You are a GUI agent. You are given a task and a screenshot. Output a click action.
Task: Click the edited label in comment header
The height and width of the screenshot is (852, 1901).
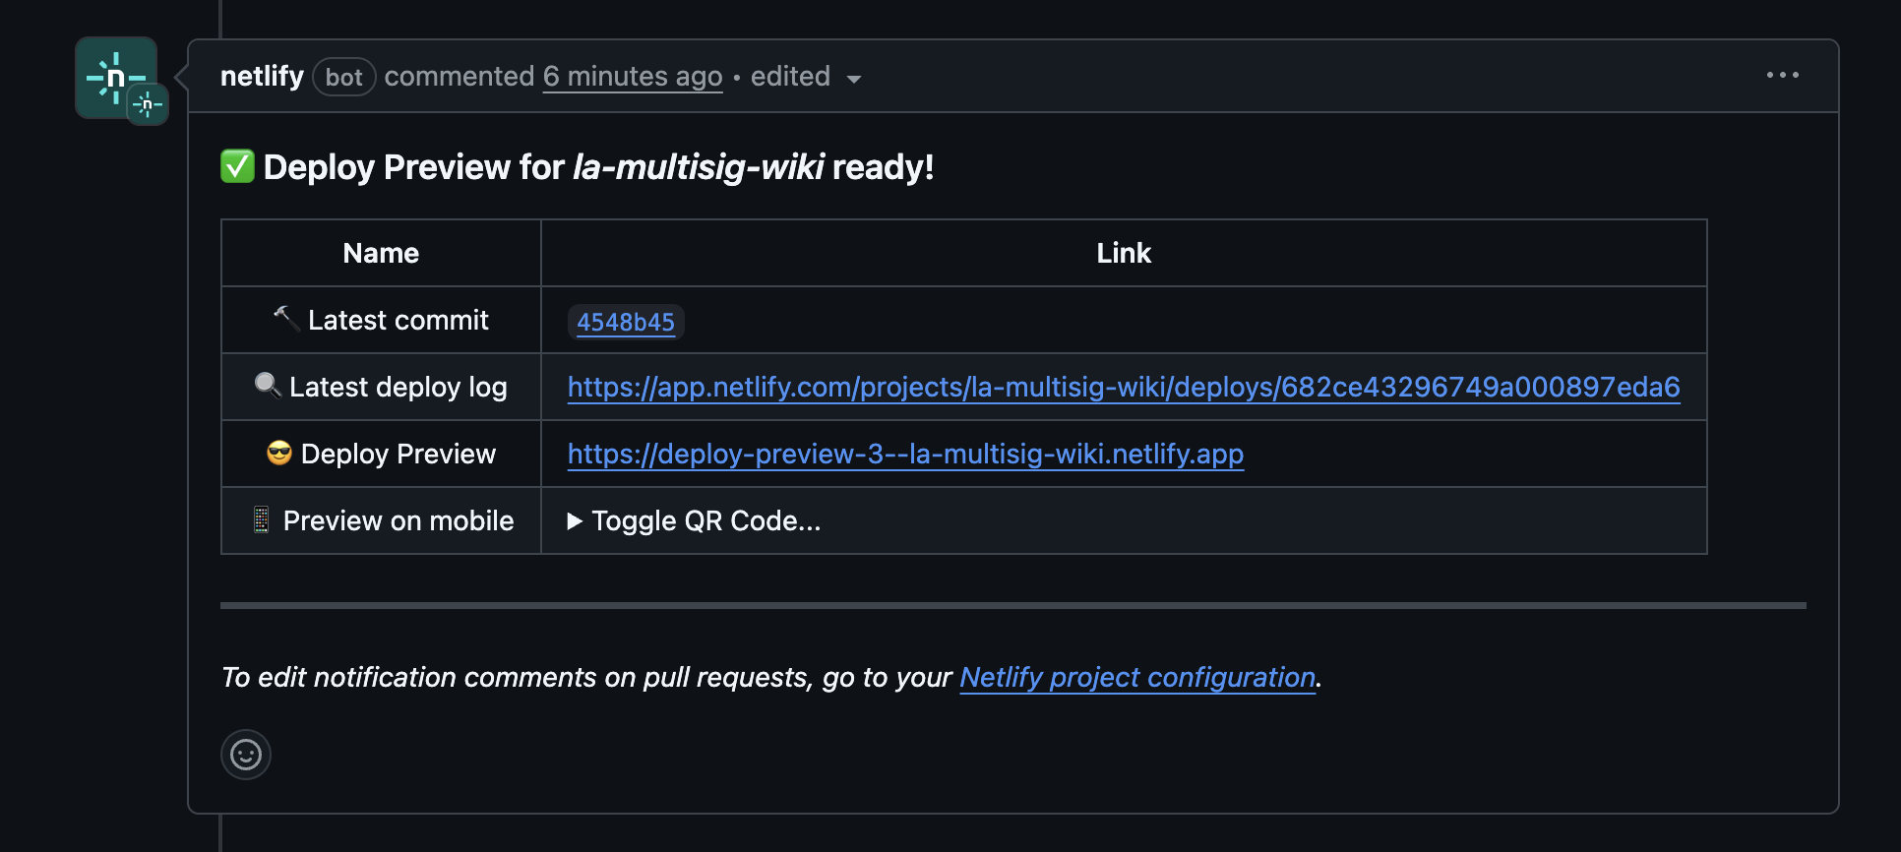click(790, 76)
